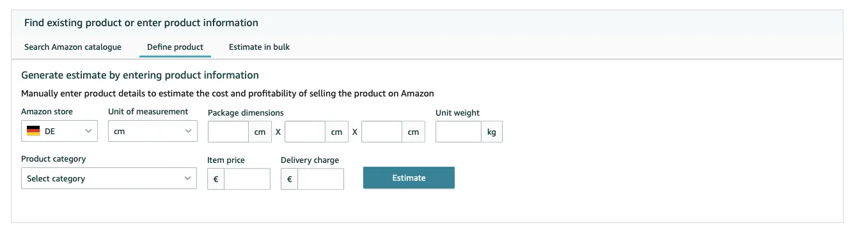
Task: Switch to Search Amazon catalogue tab
Action: pyautogui.click(x=73, y=47)
